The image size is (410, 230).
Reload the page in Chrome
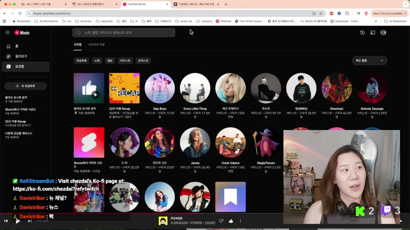(x=20, y=13)
